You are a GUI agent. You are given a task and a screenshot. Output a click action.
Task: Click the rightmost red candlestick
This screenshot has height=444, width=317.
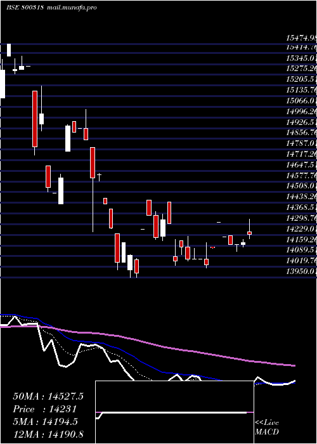[x=249, y=233]
